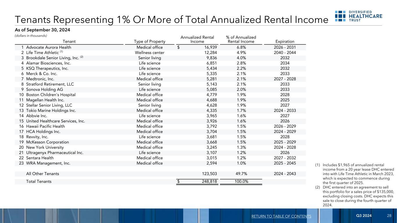The height and width of the screenshot is (223, 397).
Task: Select Magellan Health's expiration year 2025
Action: [284, 100]
